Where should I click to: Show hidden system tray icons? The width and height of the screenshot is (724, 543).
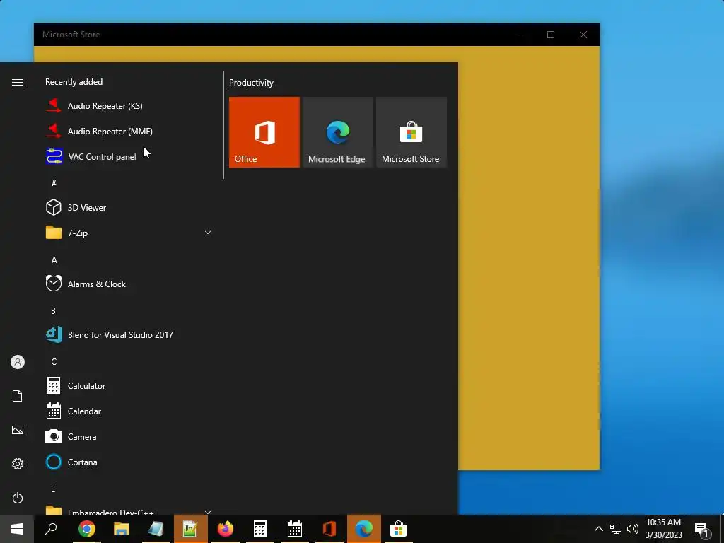[598, 529]
